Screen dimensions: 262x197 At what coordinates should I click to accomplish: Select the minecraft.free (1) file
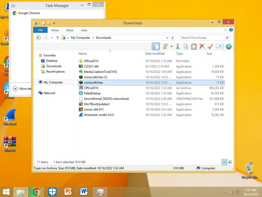(151, 77)
